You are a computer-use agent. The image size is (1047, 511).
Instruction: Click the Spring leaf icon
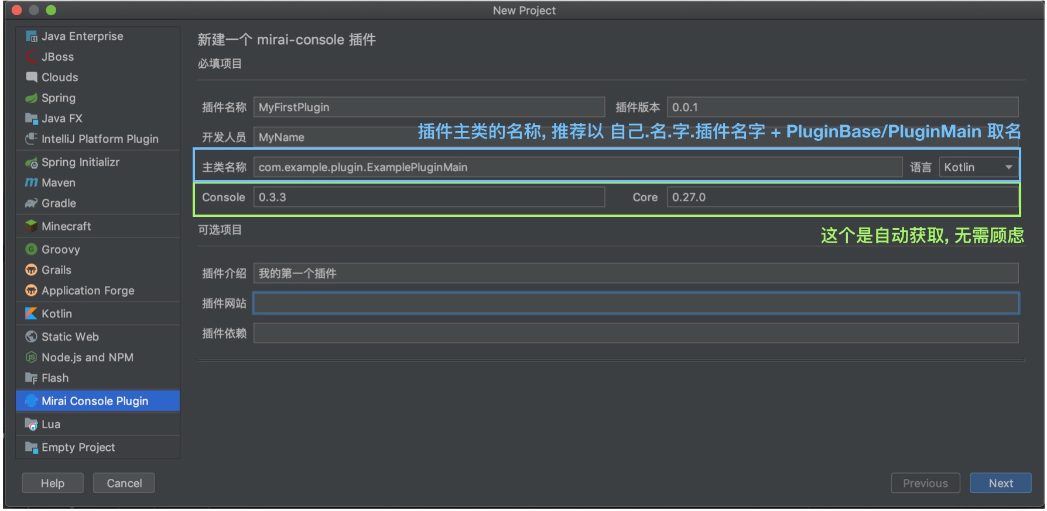31,98
